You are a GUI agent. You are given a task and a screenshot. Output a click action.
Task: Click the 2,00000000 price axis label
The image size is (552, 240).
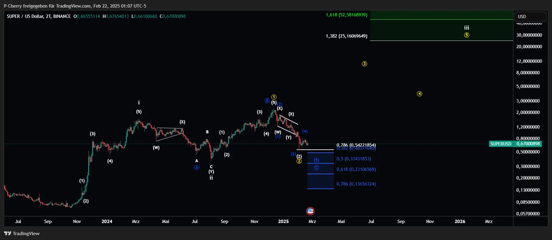coord(528,112)
